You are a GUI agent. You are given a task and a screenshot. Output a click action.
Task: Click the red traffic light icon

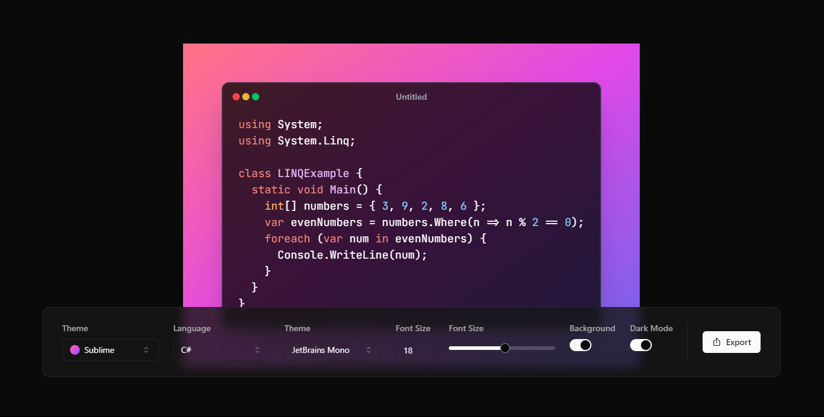[236, 96]
